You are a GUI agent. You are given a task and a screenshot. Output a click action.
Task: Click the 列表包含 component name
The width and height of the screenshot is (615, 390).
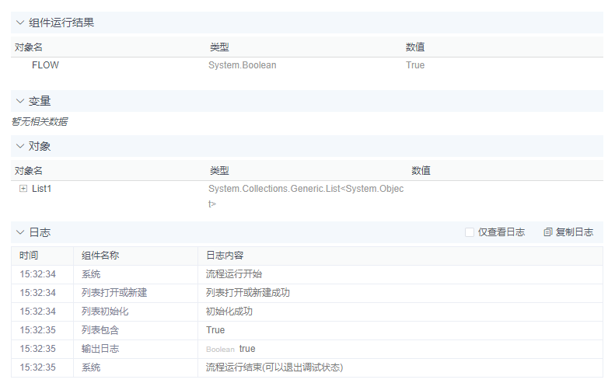[x=100, y=330]
